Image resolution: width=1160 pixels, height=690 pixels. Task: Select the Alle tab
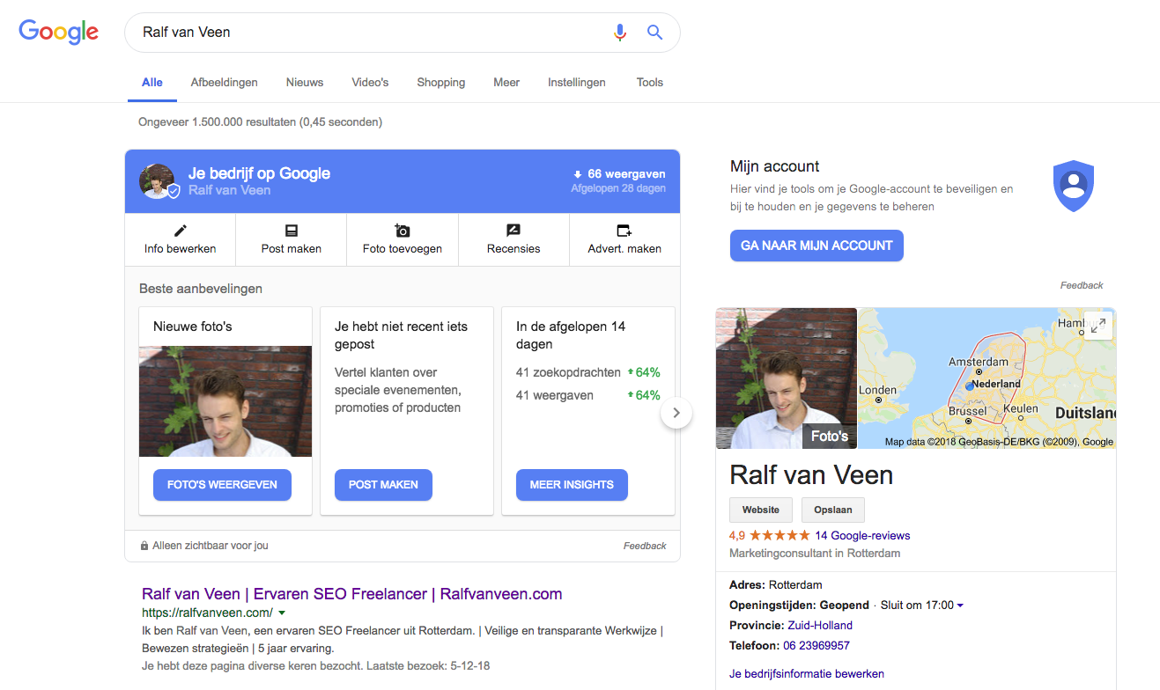tap(152, 82)
